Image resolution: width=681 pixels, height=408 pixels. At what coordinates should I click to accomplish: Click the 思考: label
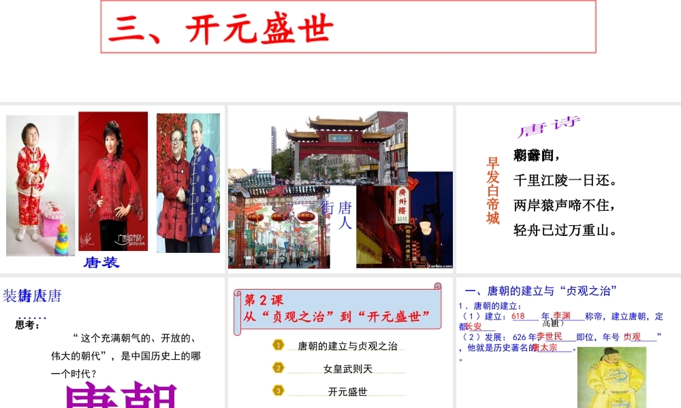pyautogui.click(x=27, y=325)
